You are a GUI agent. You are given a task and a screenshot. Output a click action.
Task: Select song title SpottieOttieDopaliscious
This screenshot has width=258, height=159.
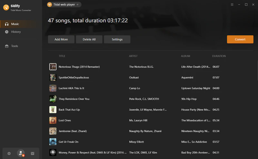(74, 77)
